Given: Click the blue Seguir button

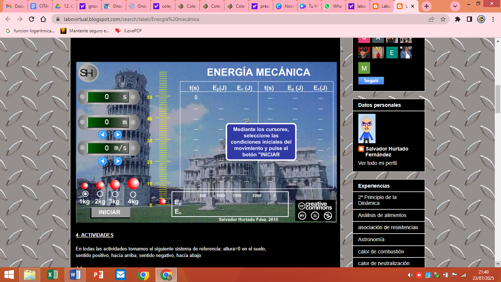Looking at the screenshot, I should (371, 81).
